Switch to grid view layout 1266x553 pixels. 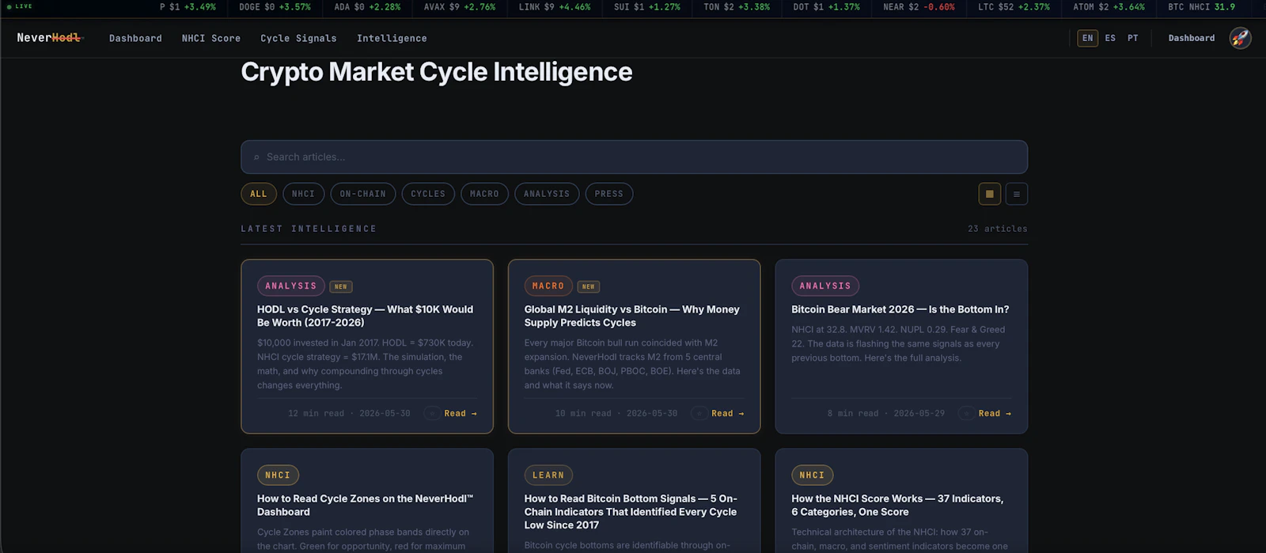(x=989, y=194)
